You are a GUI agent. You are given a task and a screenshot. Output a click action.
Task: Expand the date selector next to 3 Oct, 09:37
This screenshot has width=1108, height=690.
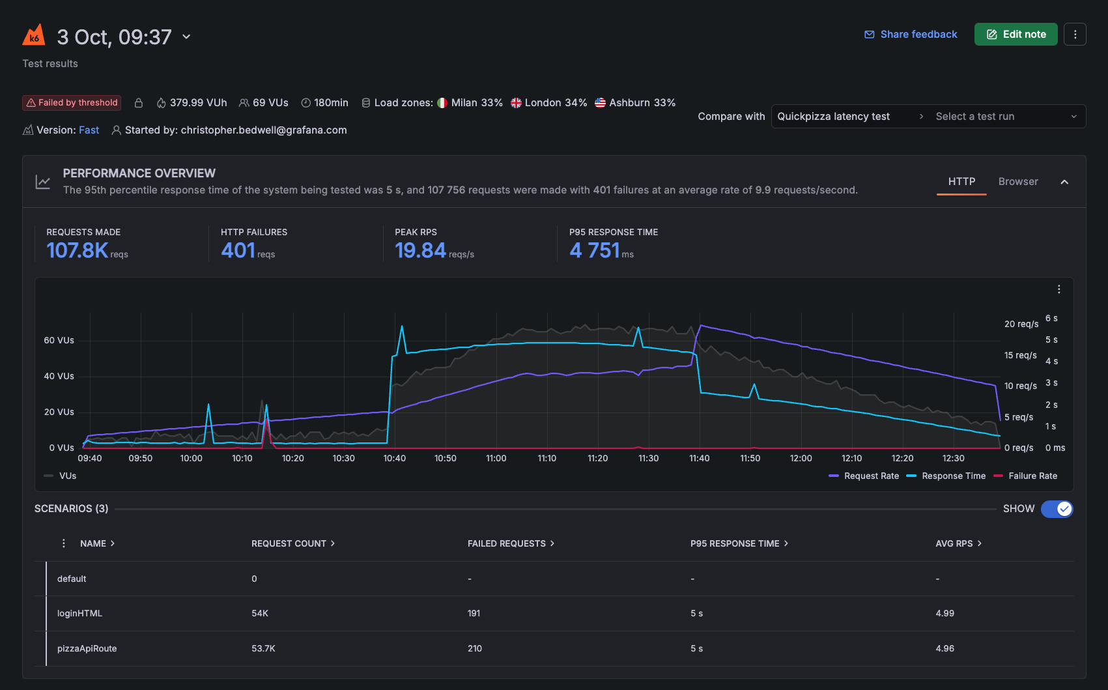(186, 37)
